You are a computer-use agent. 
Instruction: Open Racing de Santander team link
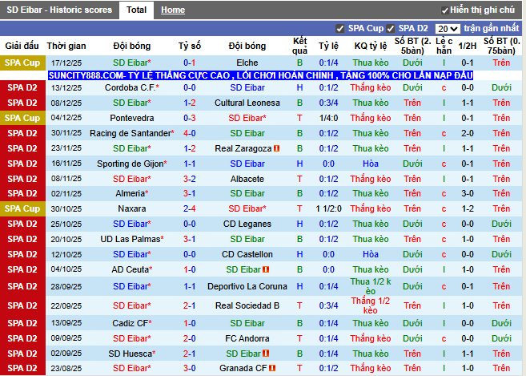130,133
